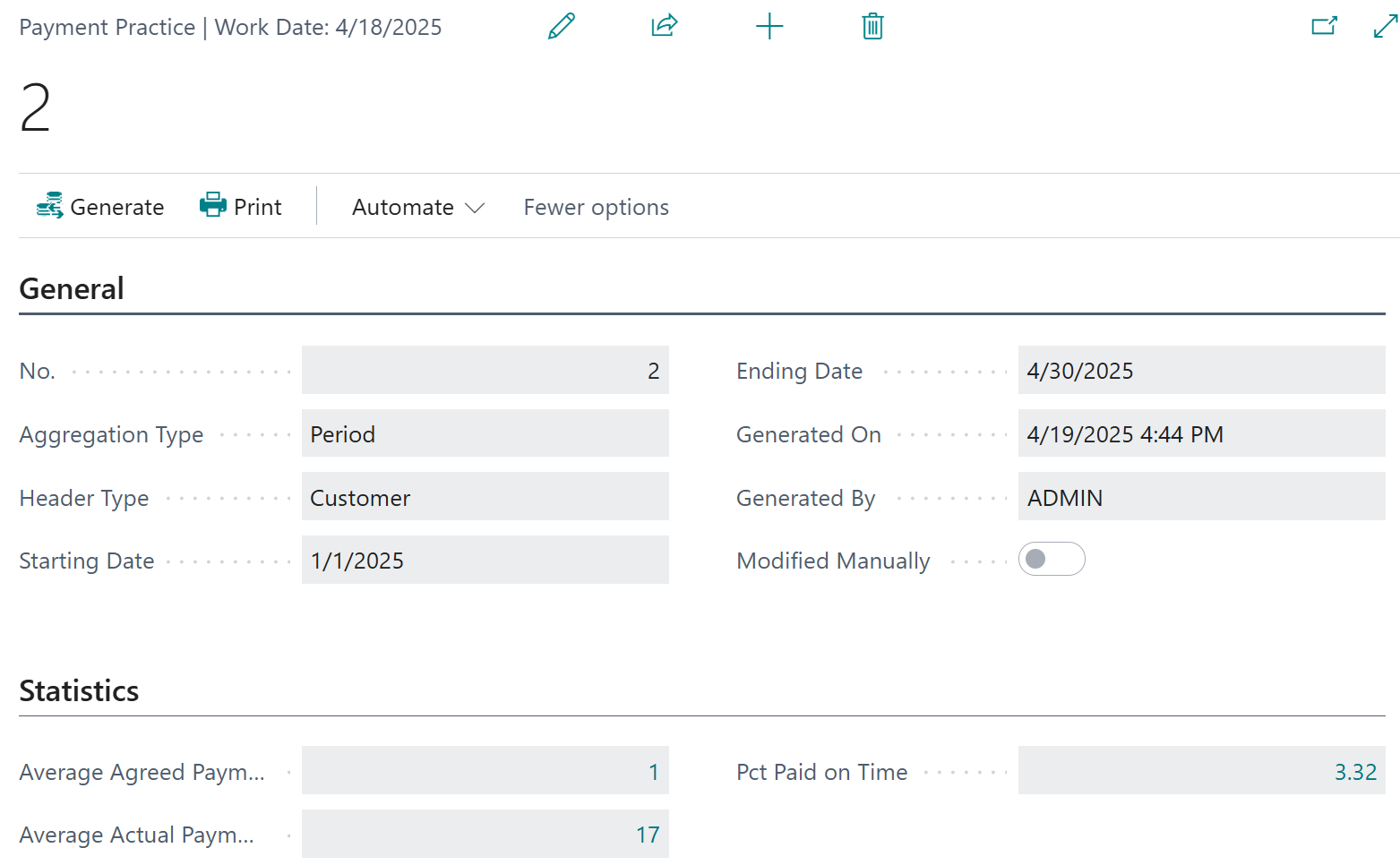This screenshot has width=1400, height=865.
Task: Click Generated On field 4/19/2025 4:44 PM
Action: (1202, 433)
